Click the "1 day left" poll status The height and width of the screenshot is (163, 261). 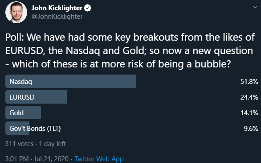(x=52, y=144)
